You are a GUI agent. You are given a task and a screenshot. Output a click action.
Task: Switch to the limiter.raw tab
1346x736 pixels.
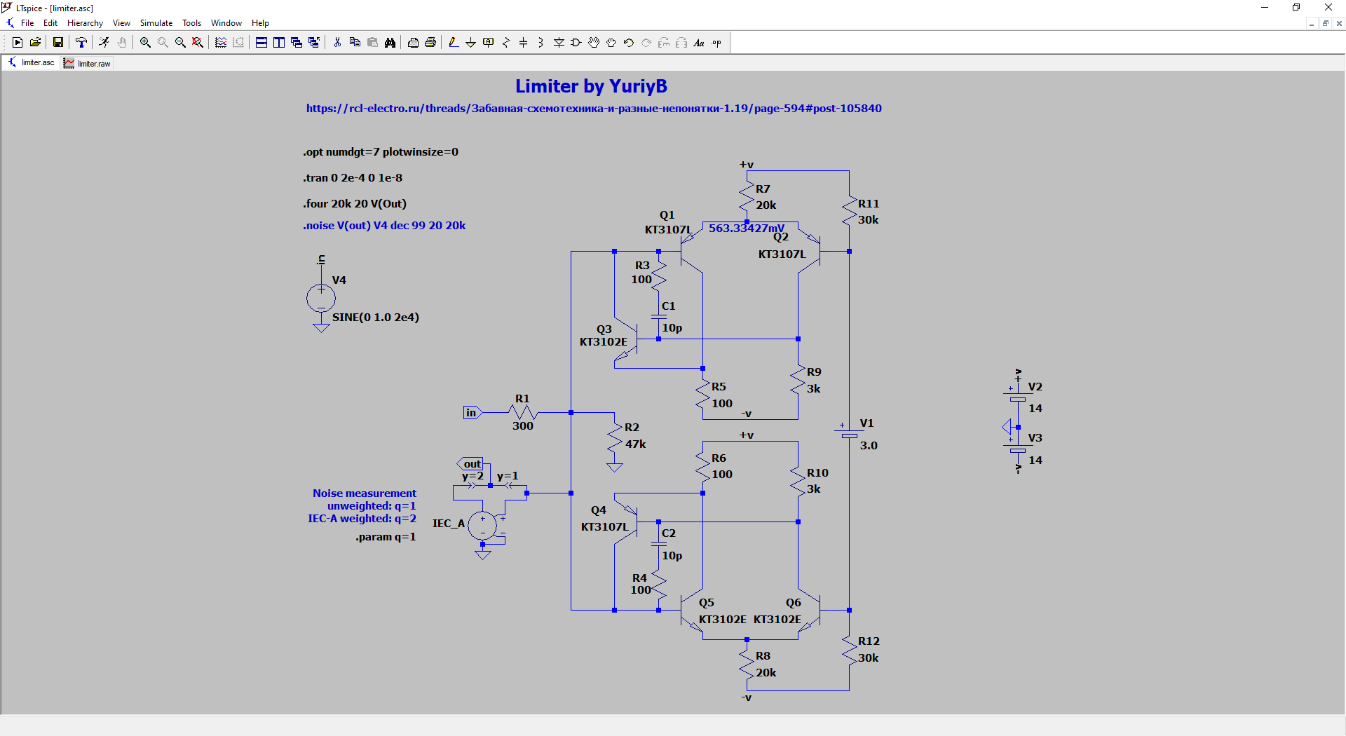point(88,63)
